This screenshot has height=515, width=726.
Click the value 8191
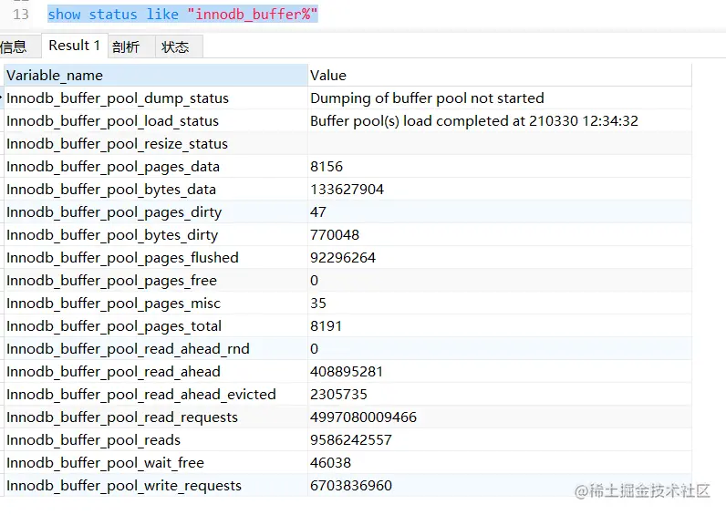pos(326,325)
